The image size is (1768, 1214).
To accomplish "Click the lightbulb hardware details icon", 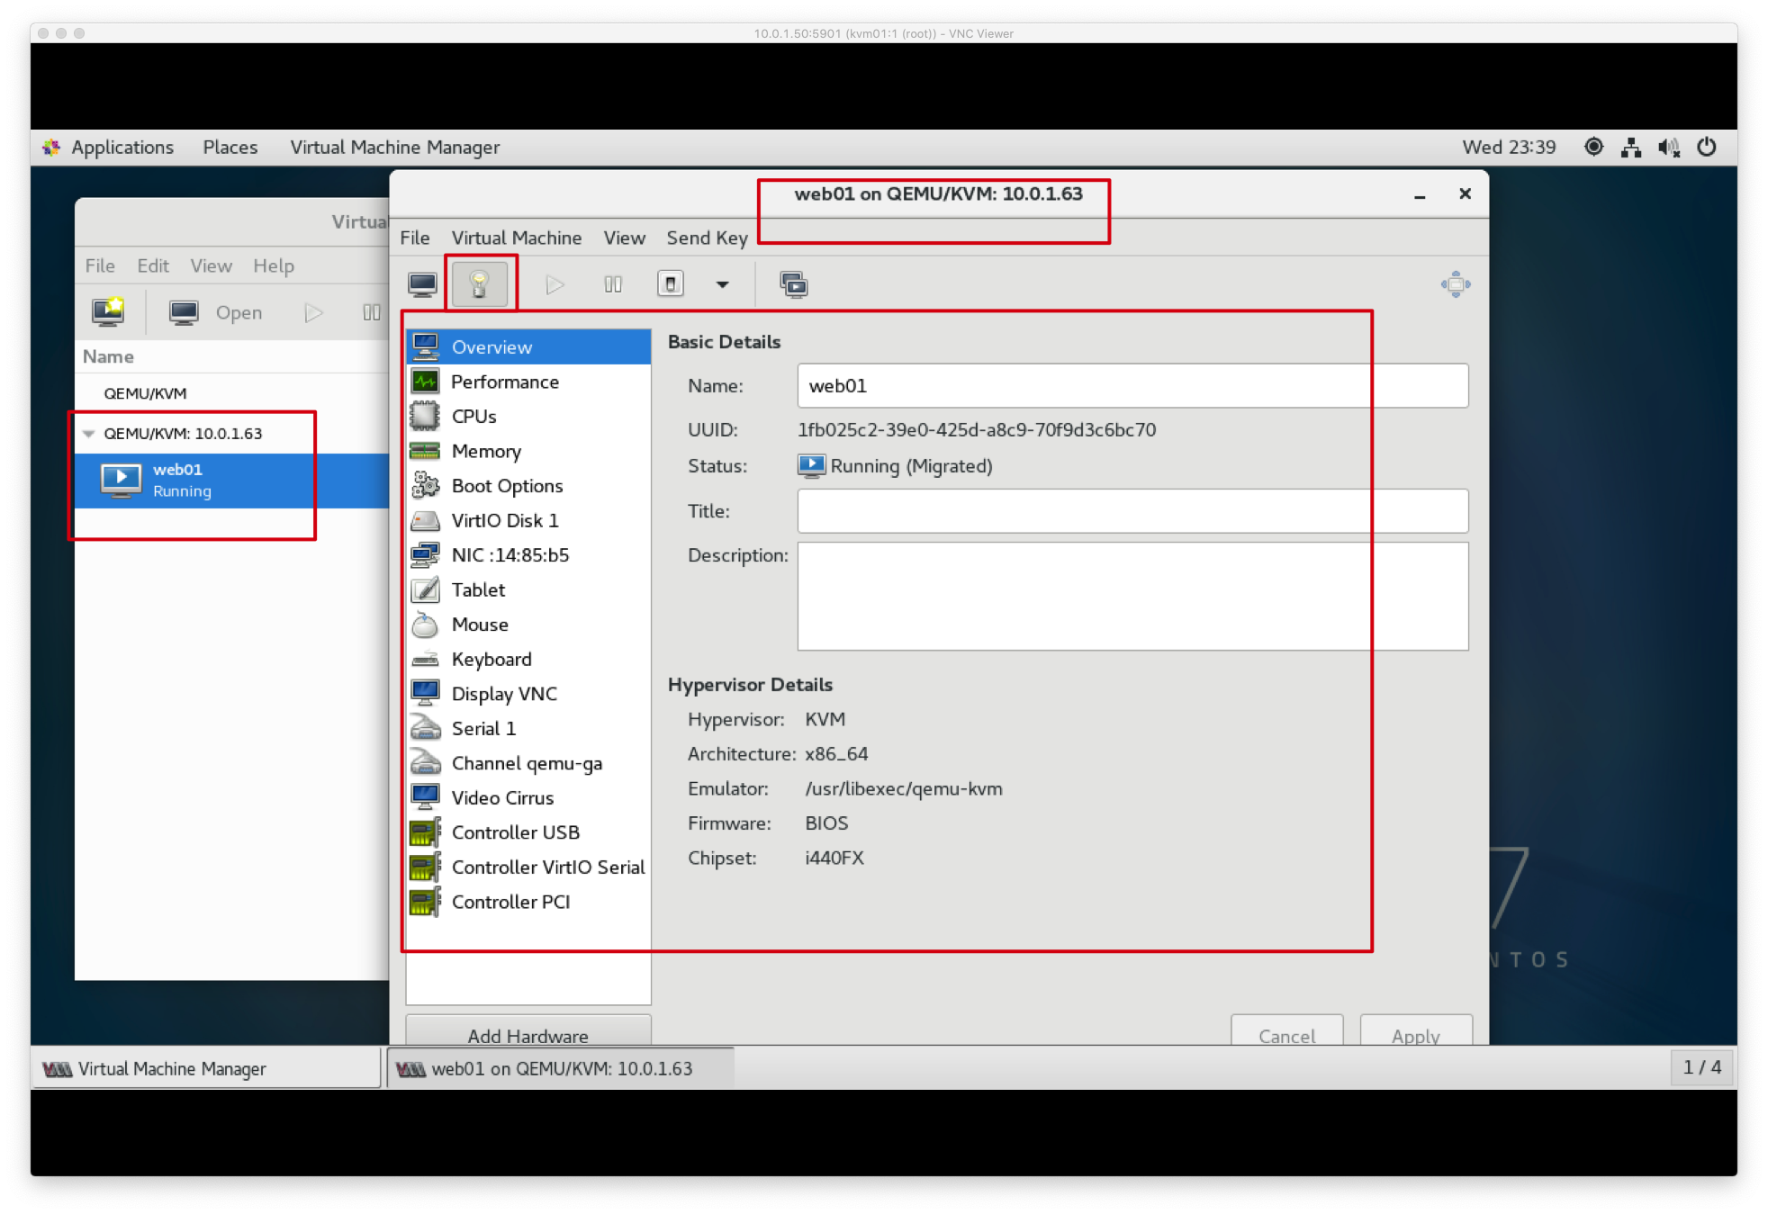I will 479,284.
